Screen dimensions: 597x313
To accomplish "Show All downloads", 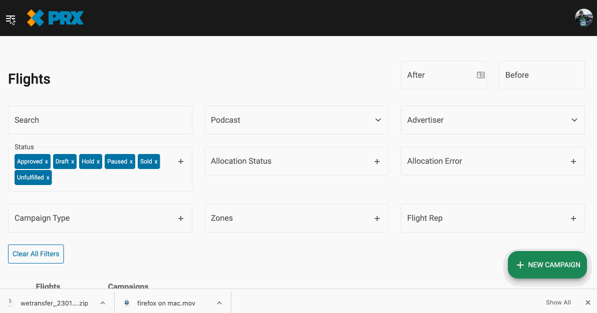I will point(558,302).
